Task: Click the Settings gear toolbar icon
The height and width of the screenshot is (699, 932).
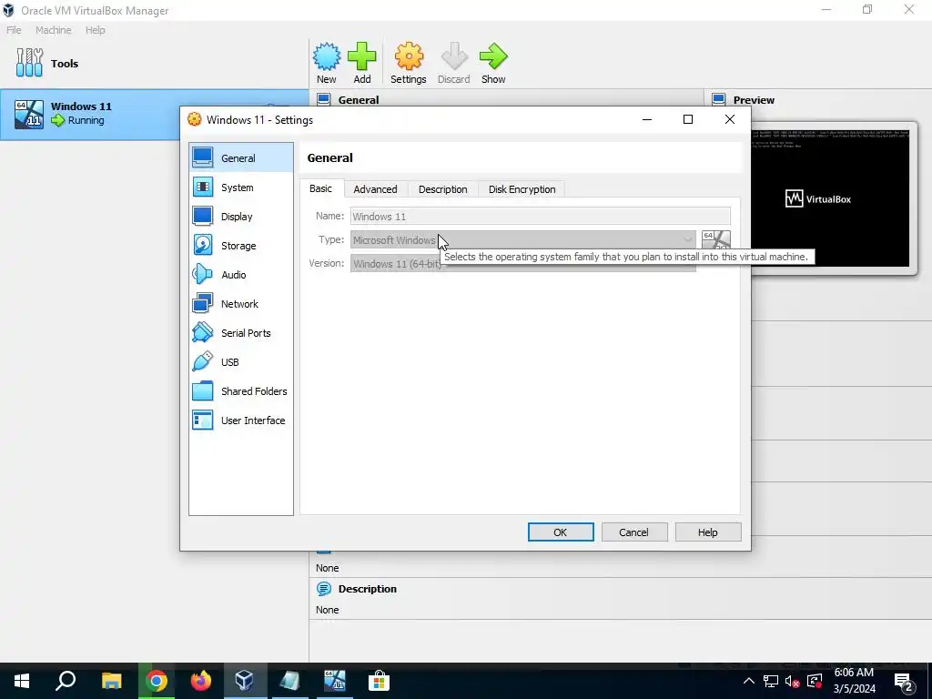Action: (x=409, y=63)
